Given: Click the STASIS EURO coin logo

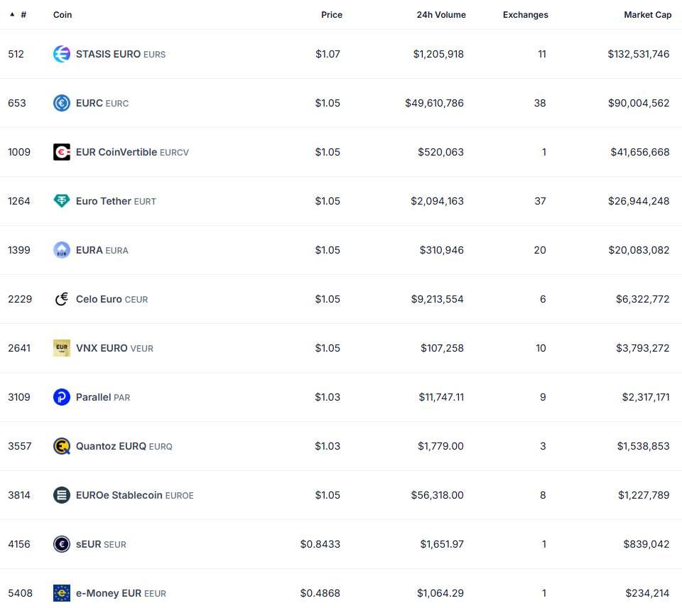Looking at the screenshot, I should [61, 54].
